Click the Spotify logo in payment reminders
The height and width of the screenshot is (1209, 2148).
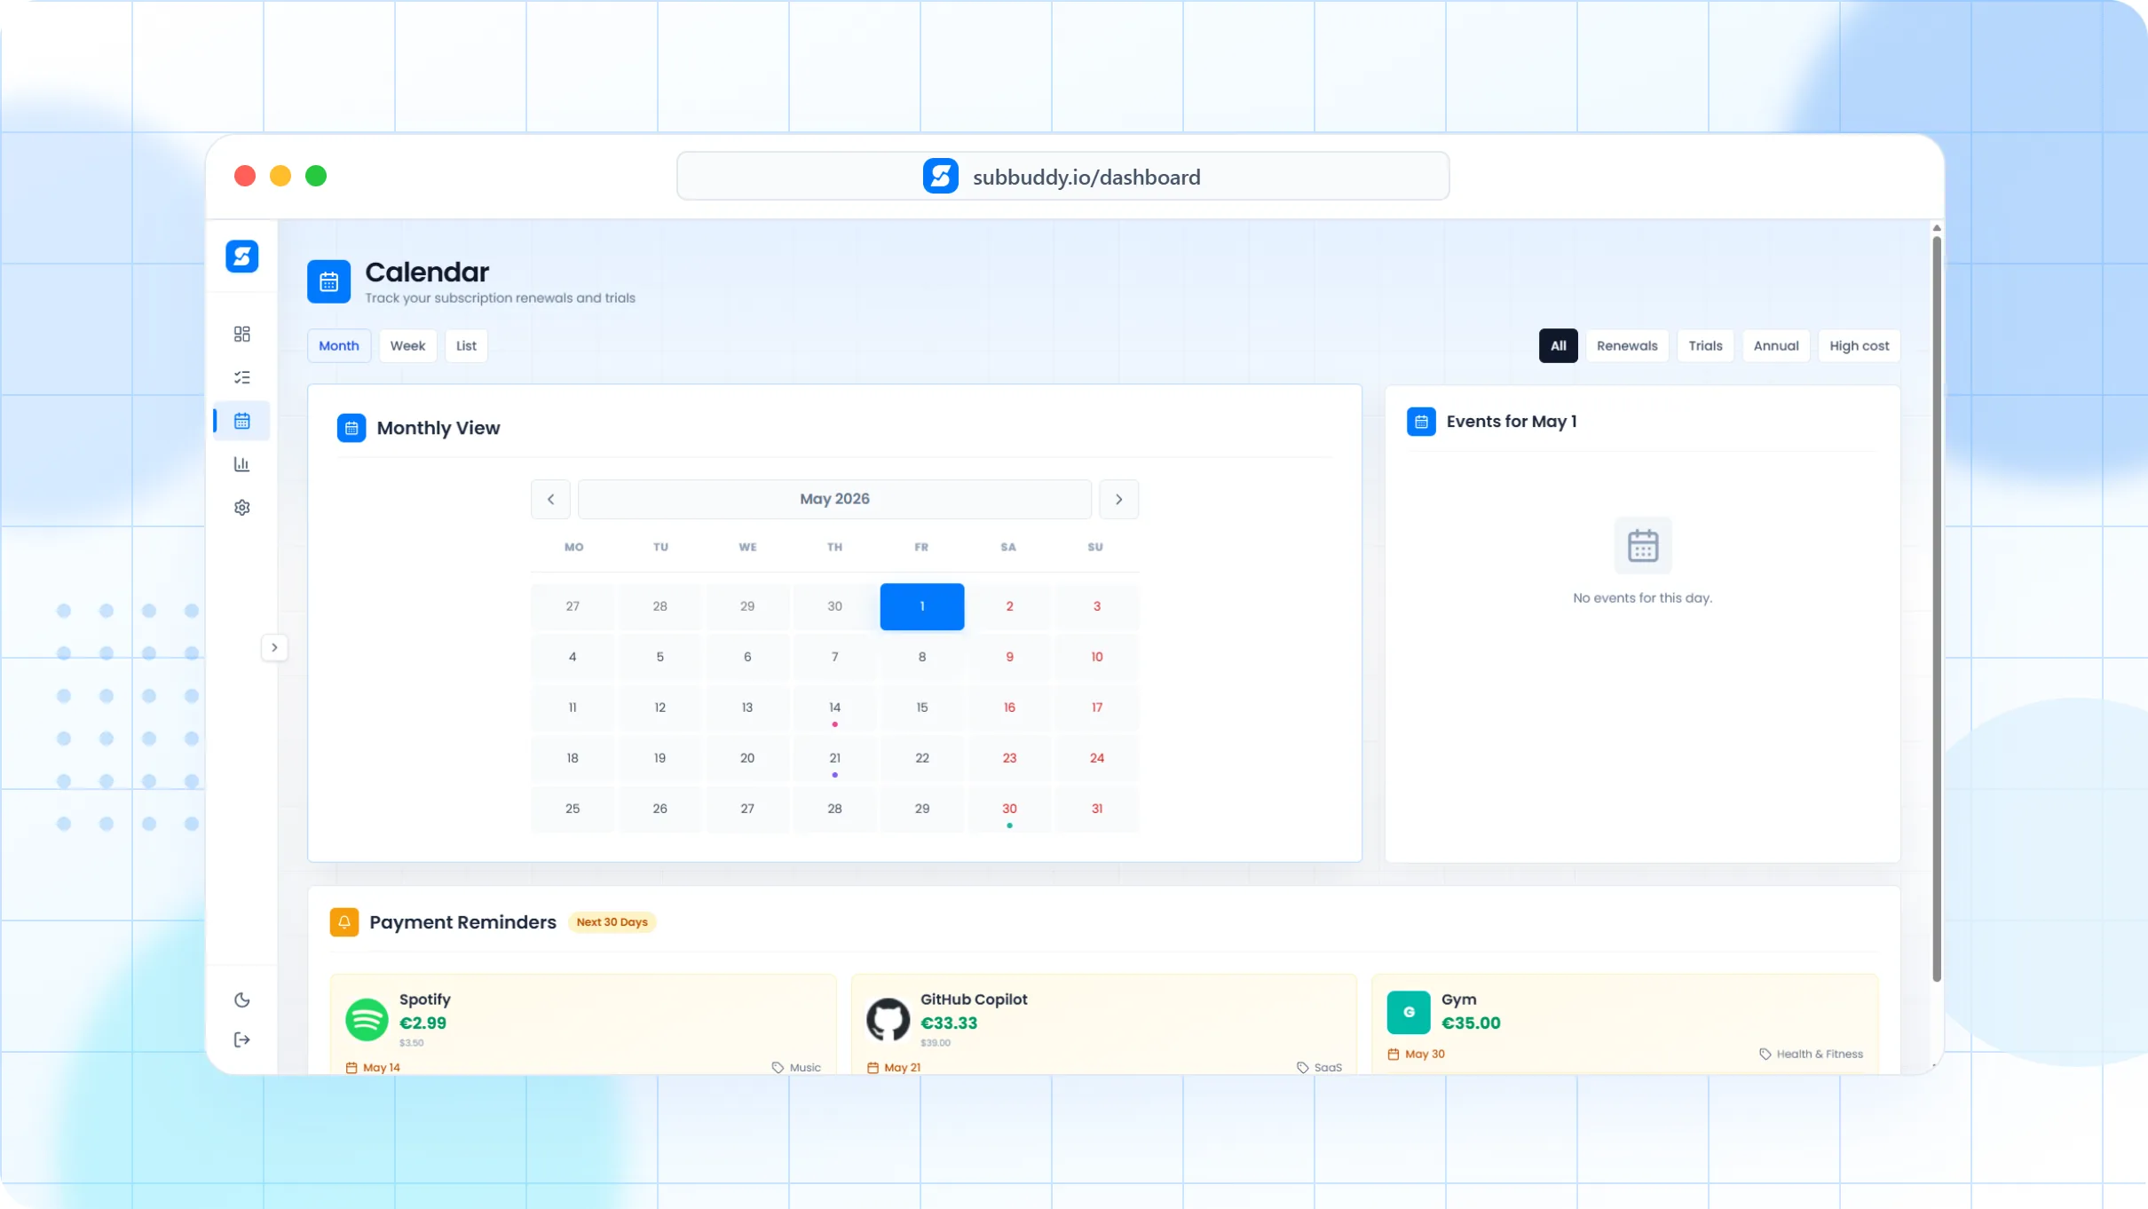(367, 1020)
